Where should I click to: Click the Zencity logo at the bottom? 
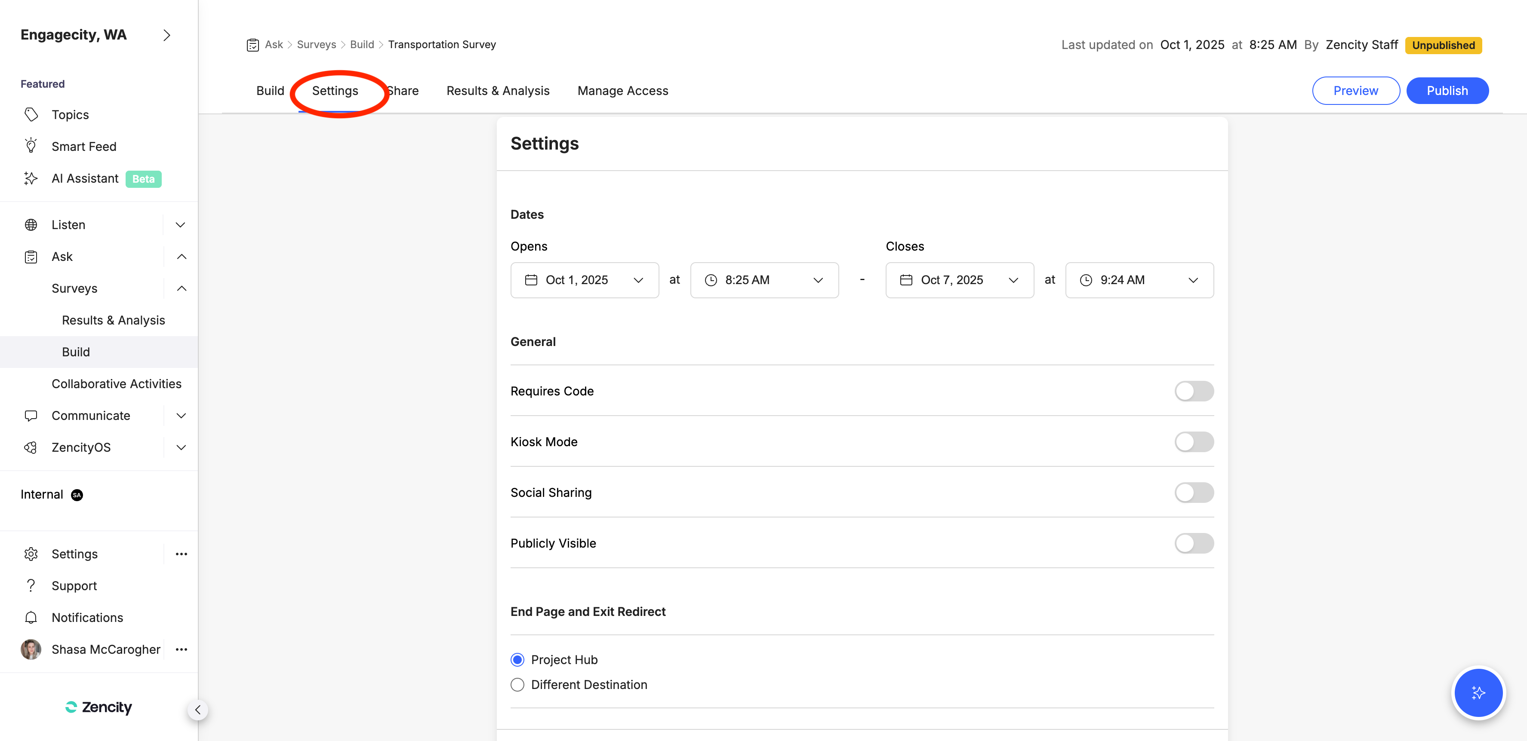pos(98,707)
